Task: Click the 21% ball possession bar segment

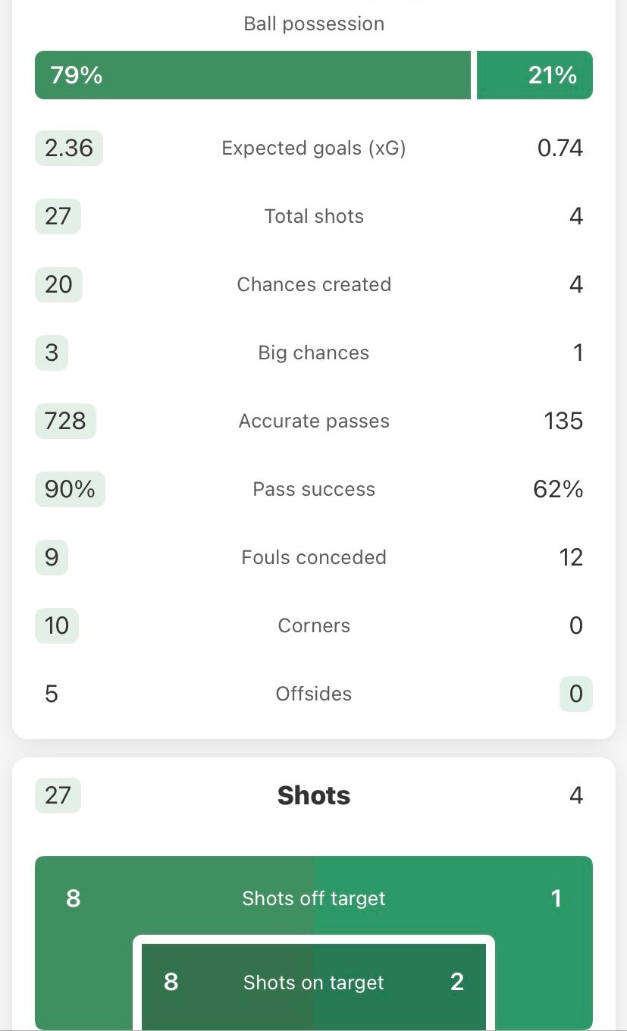Action: tap(534, 75)
